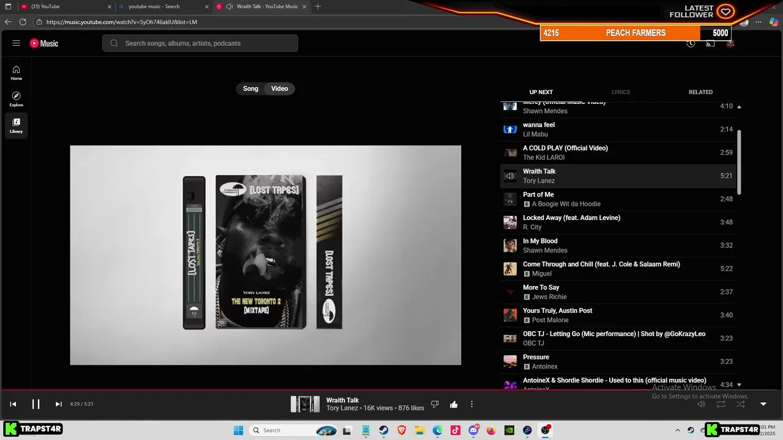Open the history clock icon

[x=691, y=43]
